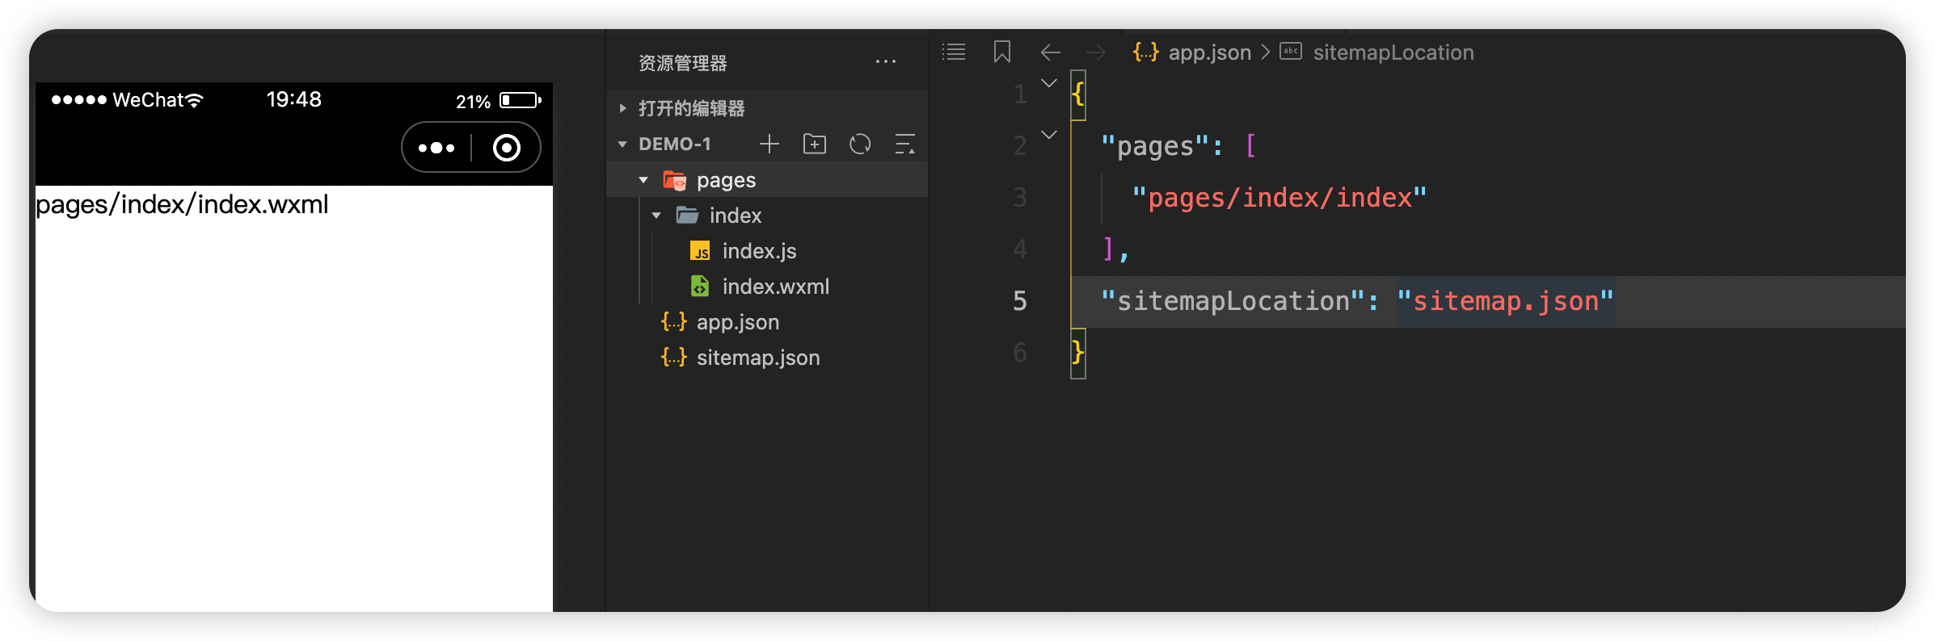Create a new folder in DEMO-1
The width and height of the screenshot is (1935, 641).
815,145
